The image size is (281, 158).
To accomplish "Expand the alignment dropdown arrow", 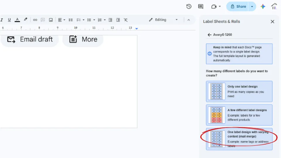I will pos(64,20).
